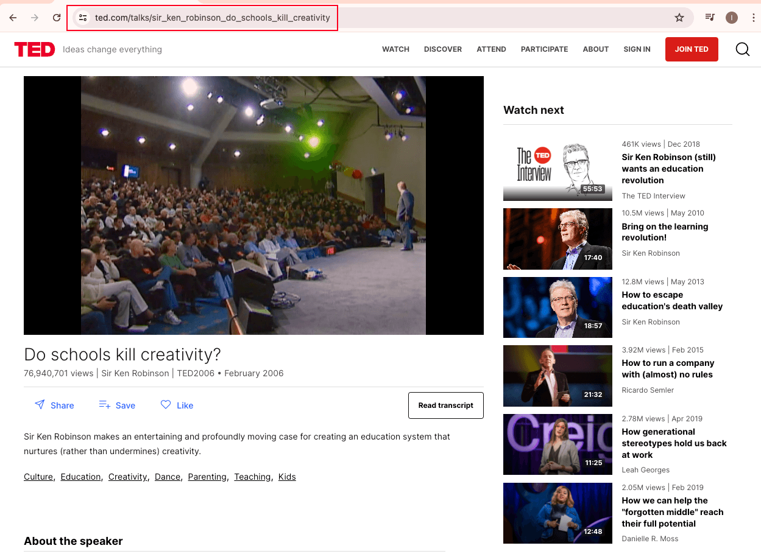Open 'How generational stereotypes hold us back at work'
The width and height of the screenshot is (761, 554).
(674, 443)
